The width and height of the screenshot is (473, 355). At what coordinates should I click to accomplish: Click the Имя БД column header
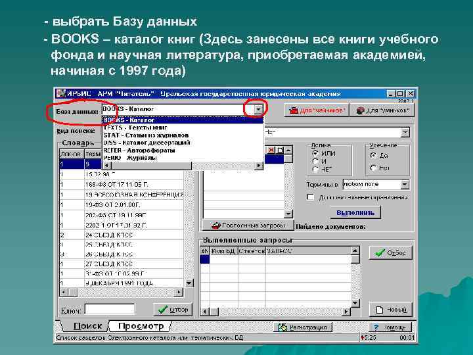coord(223,251)
